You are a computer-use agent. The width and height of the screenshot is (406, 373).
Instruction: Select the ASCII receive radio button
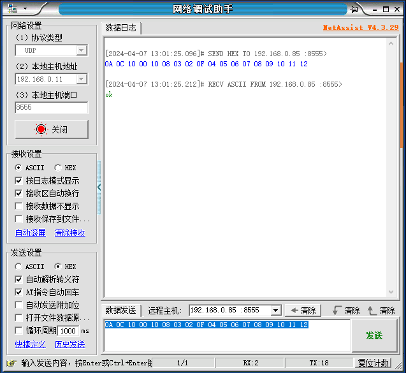point(18,168)
